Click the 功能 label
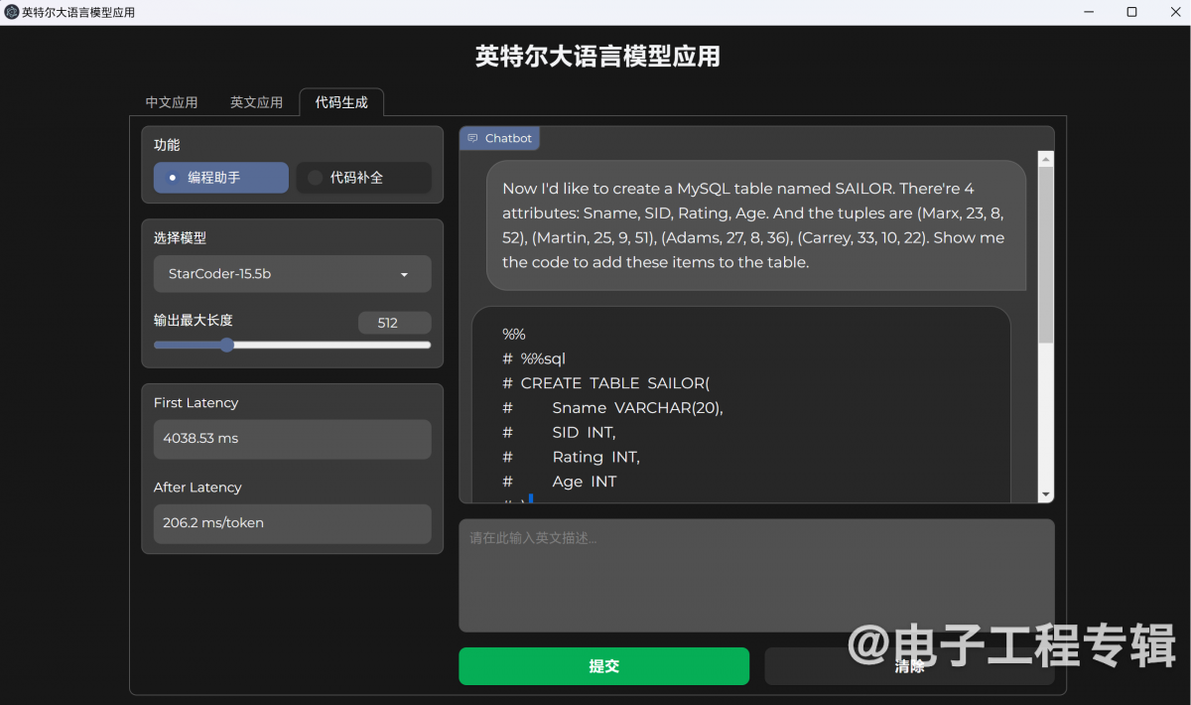This screenshot has width=1191, height=705. [167, 145]
